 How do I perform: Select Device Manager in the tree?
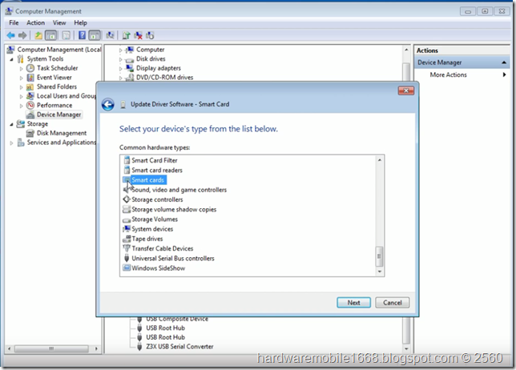pos(59,115)
